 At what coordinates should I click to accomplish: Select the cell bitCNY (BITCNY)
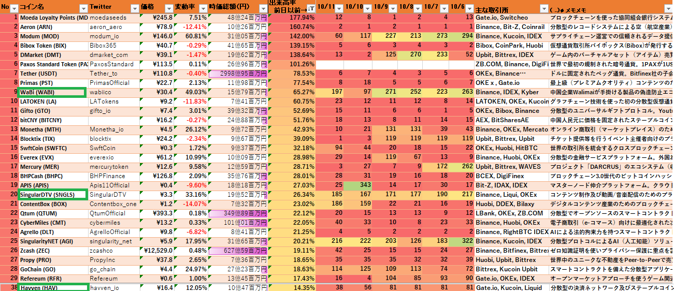click(x=53, y=120)
